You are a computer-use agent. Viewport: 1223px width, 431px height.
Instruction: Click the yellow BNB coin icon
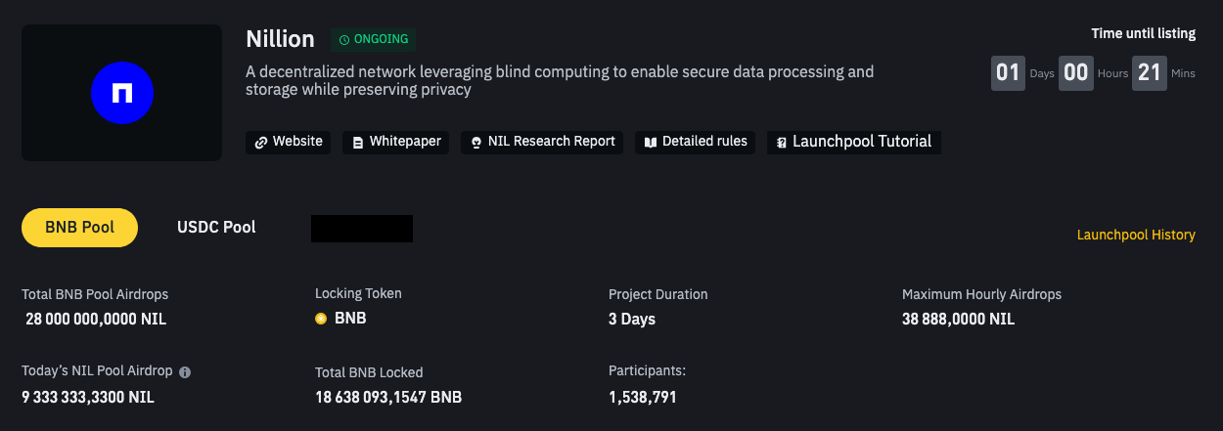pos(321,319)
